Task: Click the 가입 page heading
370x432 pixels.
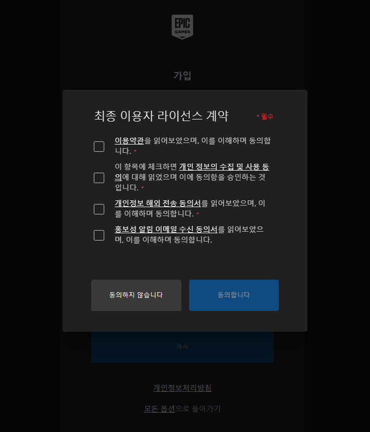Action: click(182, 76)
